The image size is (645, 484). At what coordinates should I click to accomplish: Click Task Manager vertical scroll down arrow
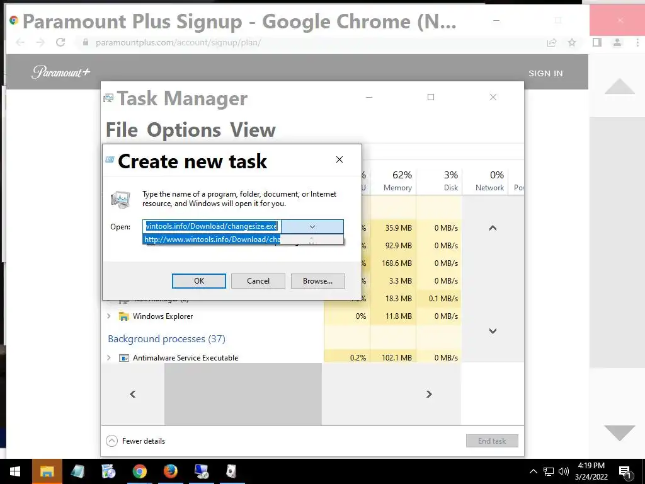coord(493,331)
